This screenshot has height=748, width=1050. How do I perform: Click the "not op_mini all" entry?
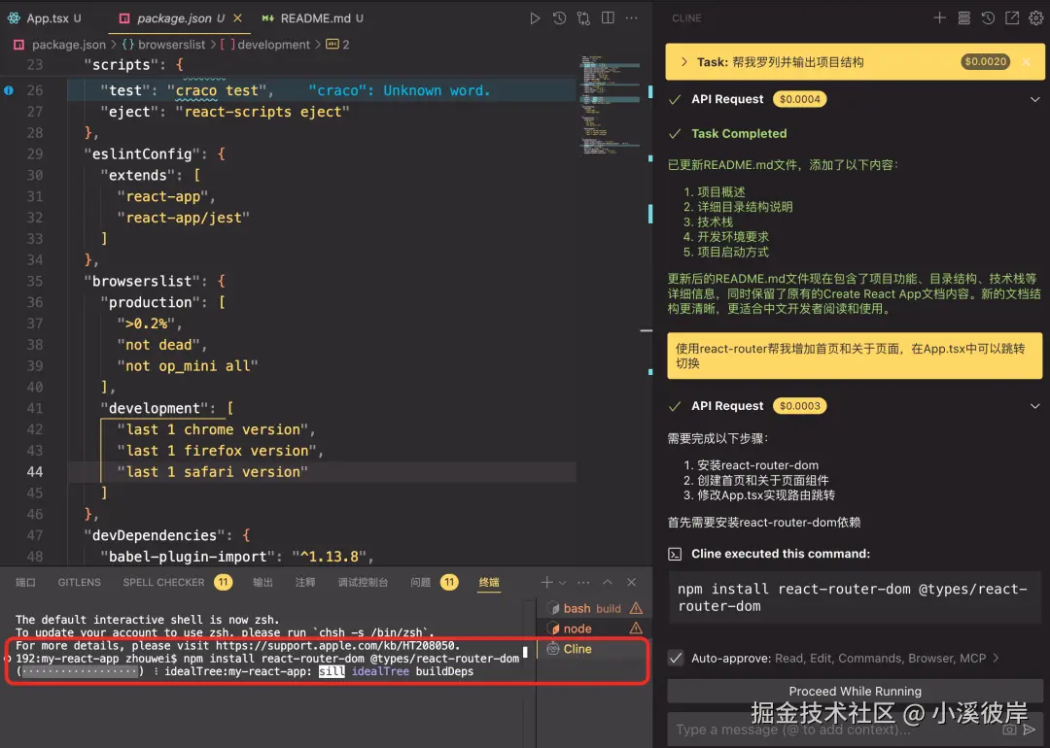coord(188,366)
